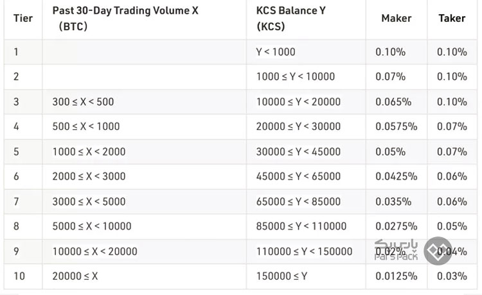Click the '1000 ≤ Y < 10000' balance cell
The height and width of the screenshot is (295, 482).
(295, 76)
